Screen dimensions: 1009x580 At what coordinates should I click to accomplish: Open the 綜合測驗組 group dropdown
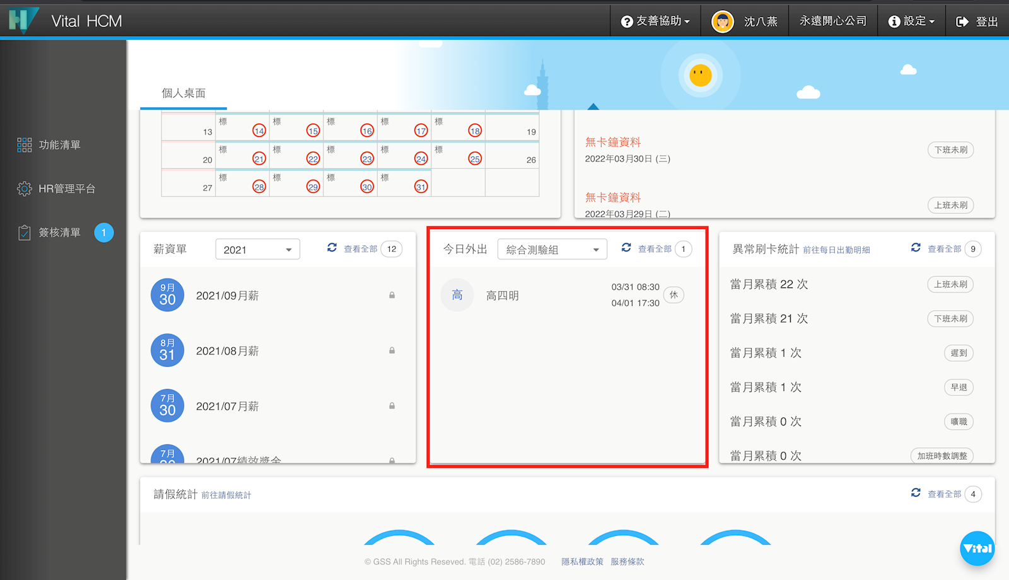[552, 250]
